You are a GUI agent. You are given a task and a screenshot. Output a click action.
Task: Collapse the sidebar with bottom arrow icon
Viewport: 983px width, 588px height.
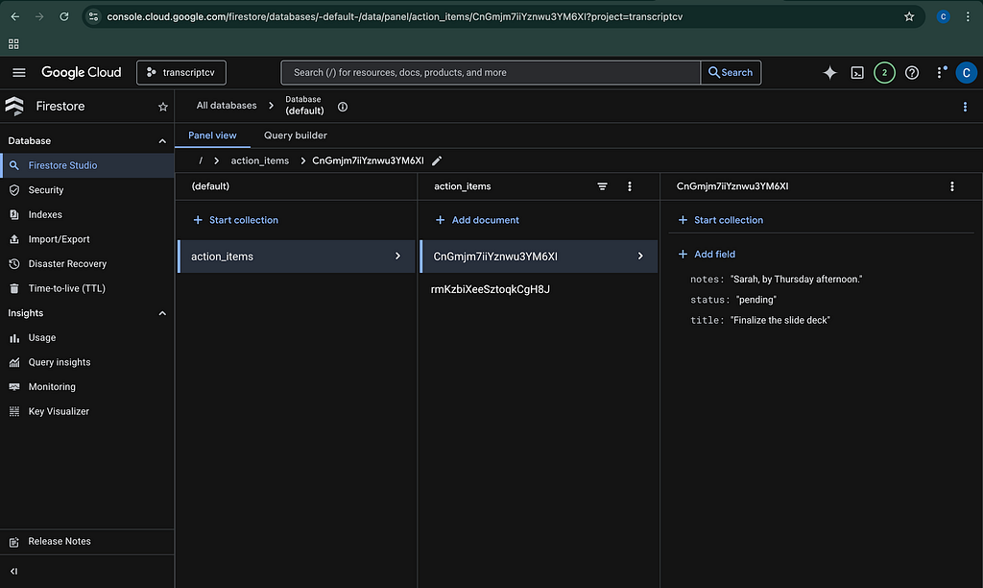pos(13,572)
